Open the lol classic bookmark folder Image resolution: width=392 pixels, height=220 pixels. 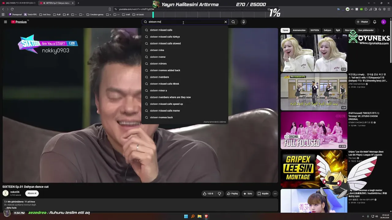coord(138,14)
